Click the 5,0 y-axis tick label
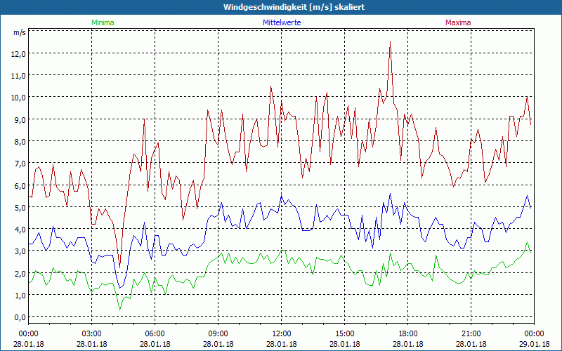Viewport: 562px width, 351px height. (x=19, y=207)
